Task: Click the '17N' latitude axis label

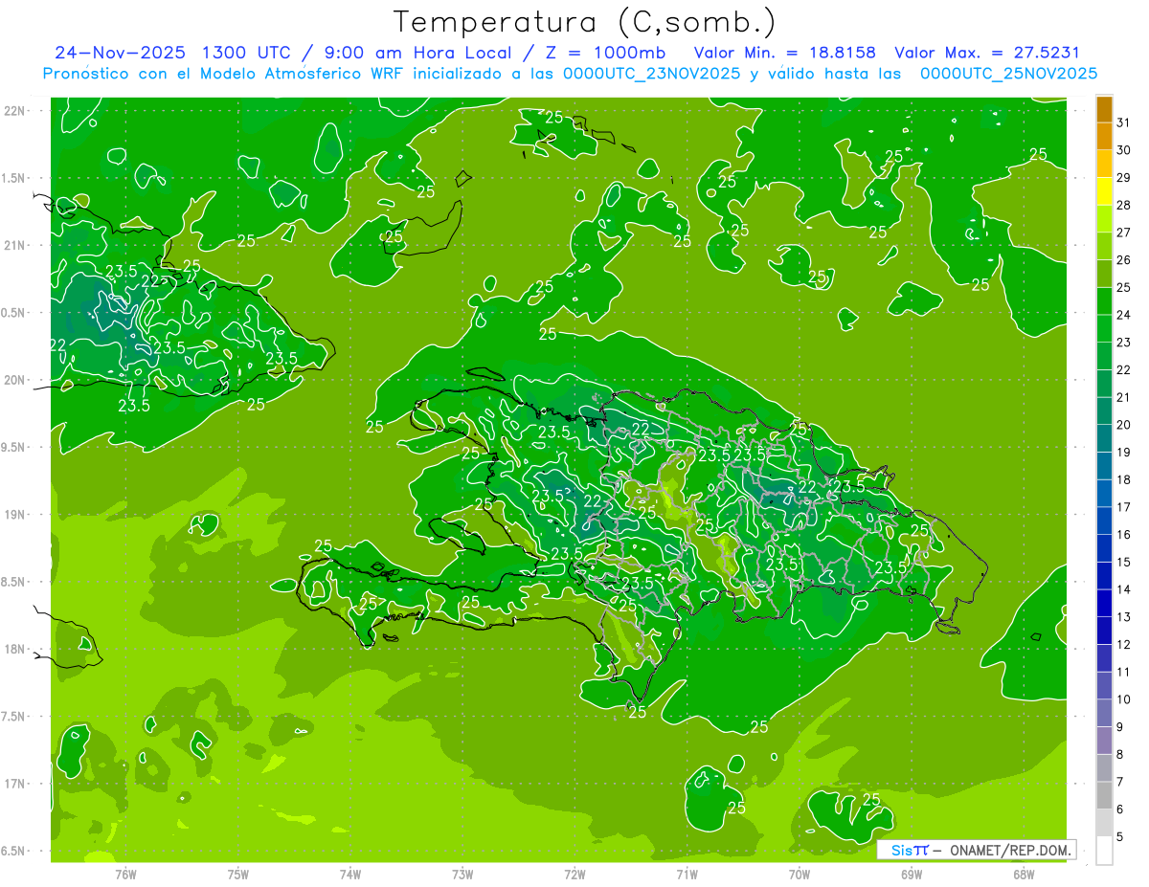Action: (x=14, y=785)
